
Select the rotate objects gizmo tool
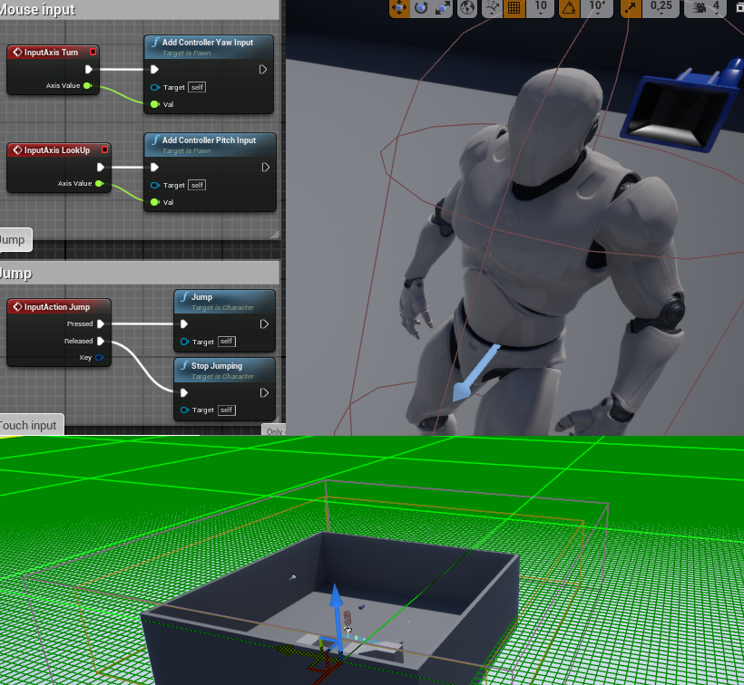(421, 7)
